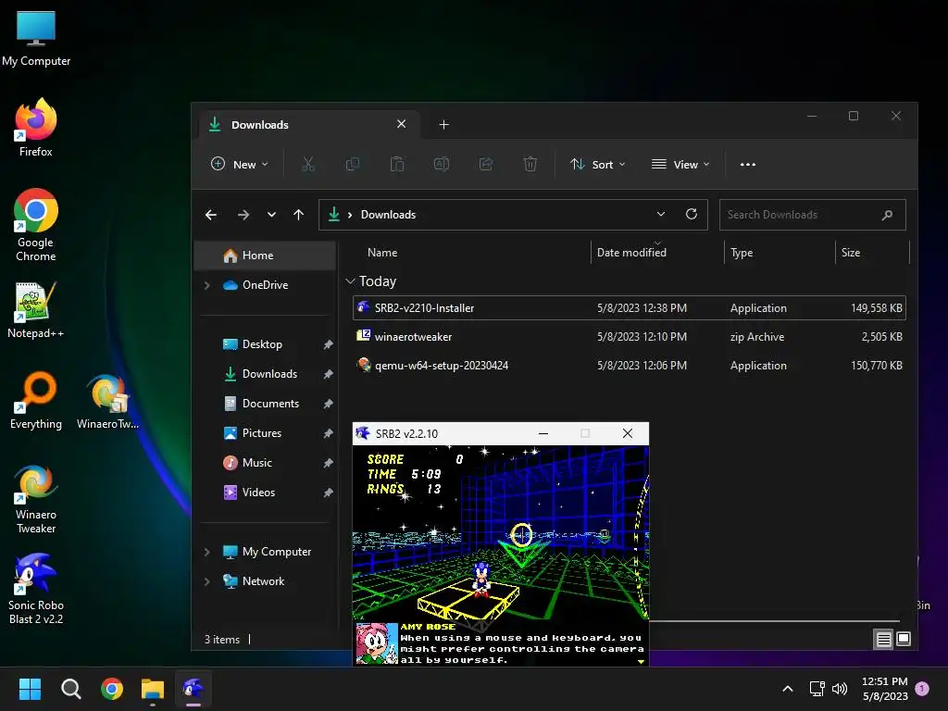The width and height of the screenshot is (948, 711).
Task: Open the clock showing 12:51 PM
Action: click(x=884, y=689)
